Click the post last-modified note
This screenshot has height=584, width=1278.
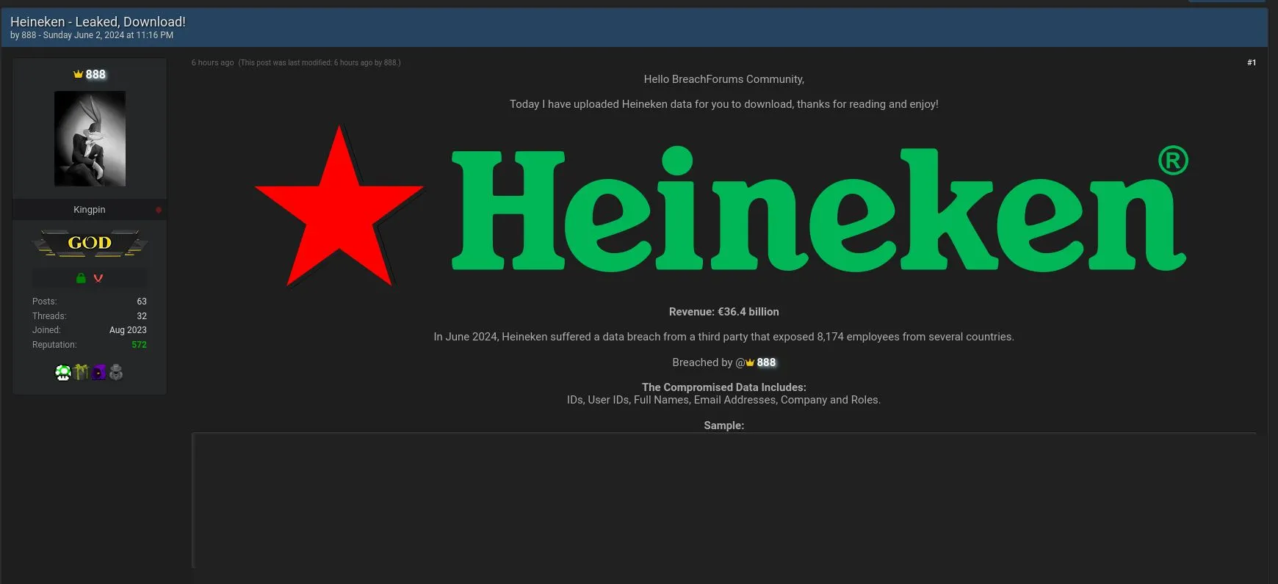point(319,62)
